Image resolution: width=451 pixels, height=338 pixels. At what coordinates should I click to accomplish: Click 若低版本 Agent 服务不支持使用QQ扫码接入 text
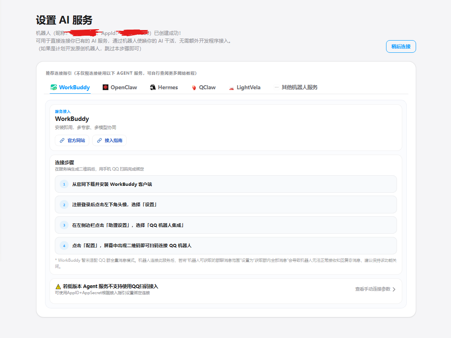coord(110,286)
